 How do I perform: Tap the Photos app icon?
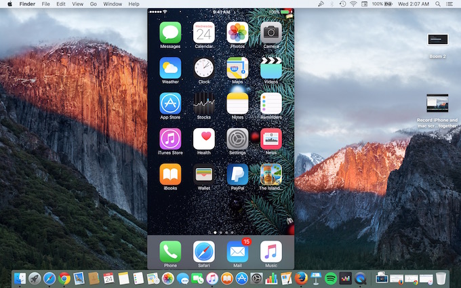237,32
